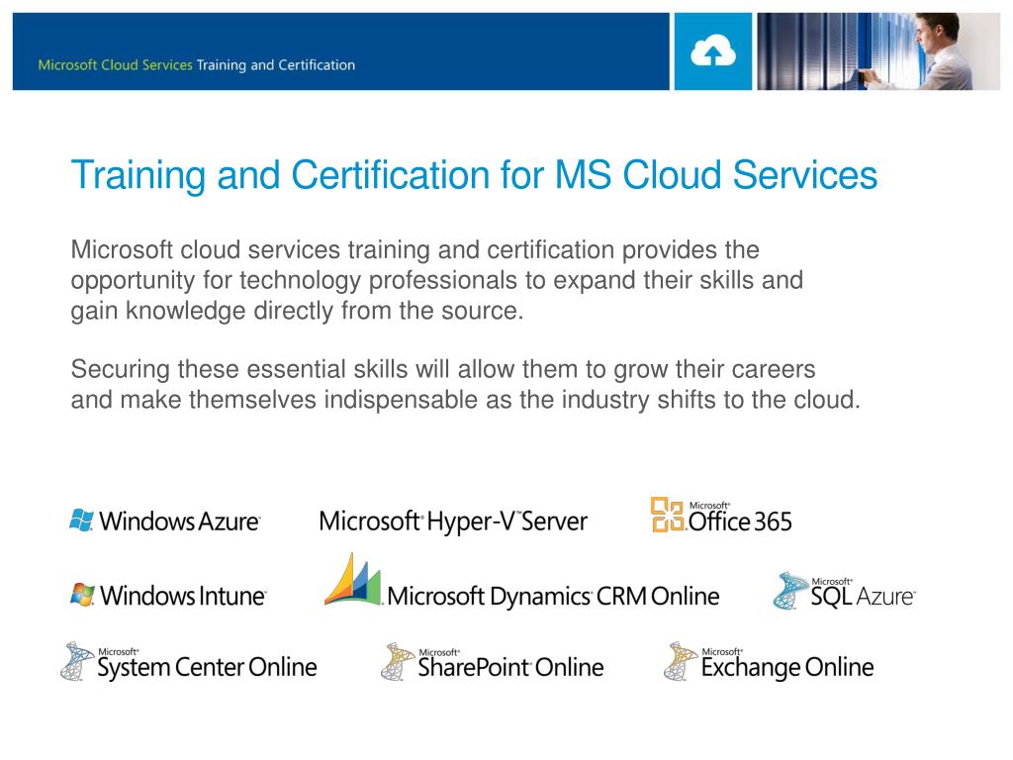Click the 'SQL Azure' product name
The image size is (1013, 760).
(x=863, y=597)
